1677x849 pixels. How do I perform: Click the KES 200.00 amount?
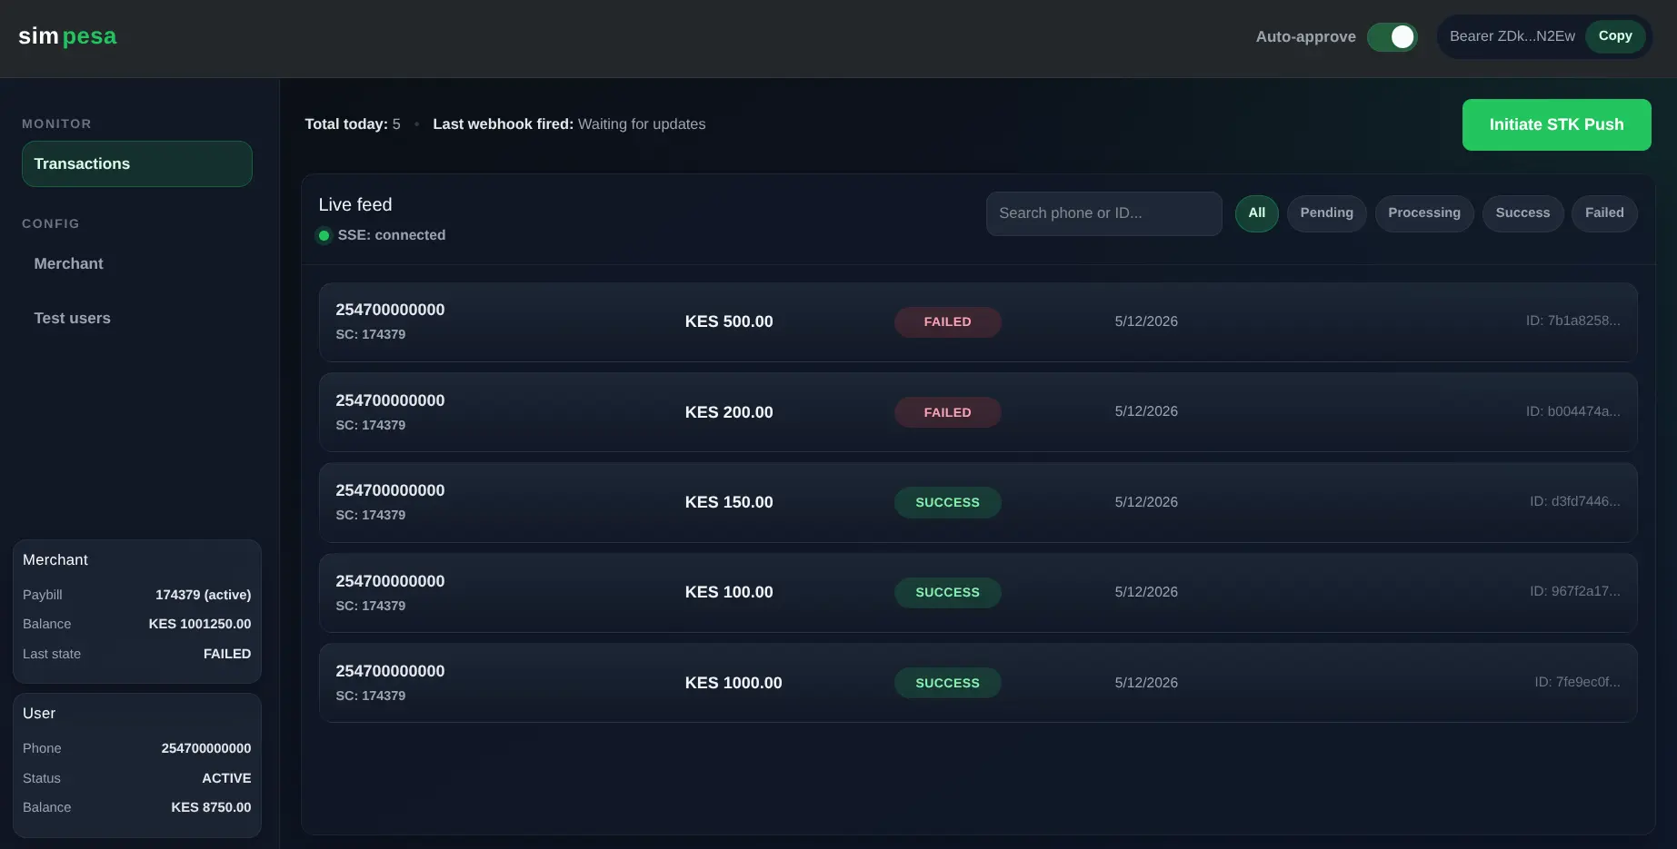click(729, 412)
